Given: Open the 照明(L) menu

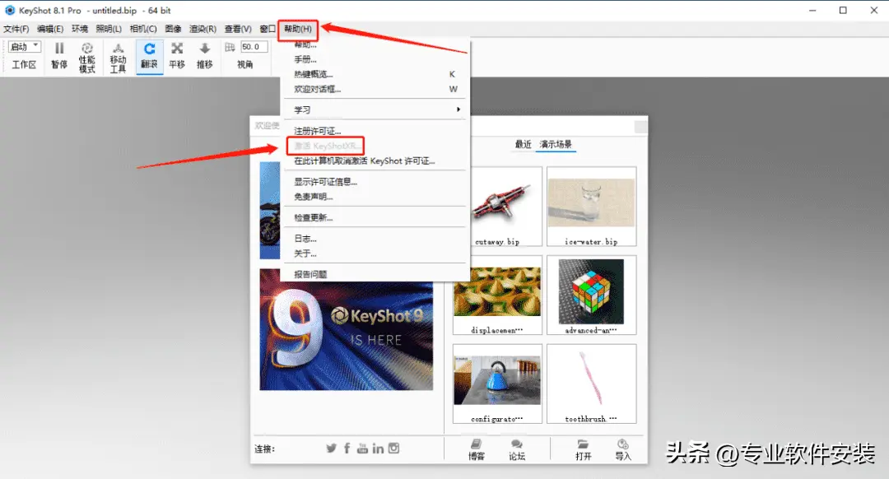Looking at the screenshot, I should (x=109, y=29).
